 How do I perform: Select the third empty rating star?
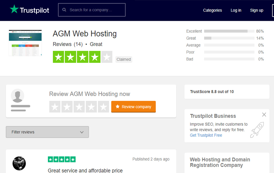[x=79, y=107]
